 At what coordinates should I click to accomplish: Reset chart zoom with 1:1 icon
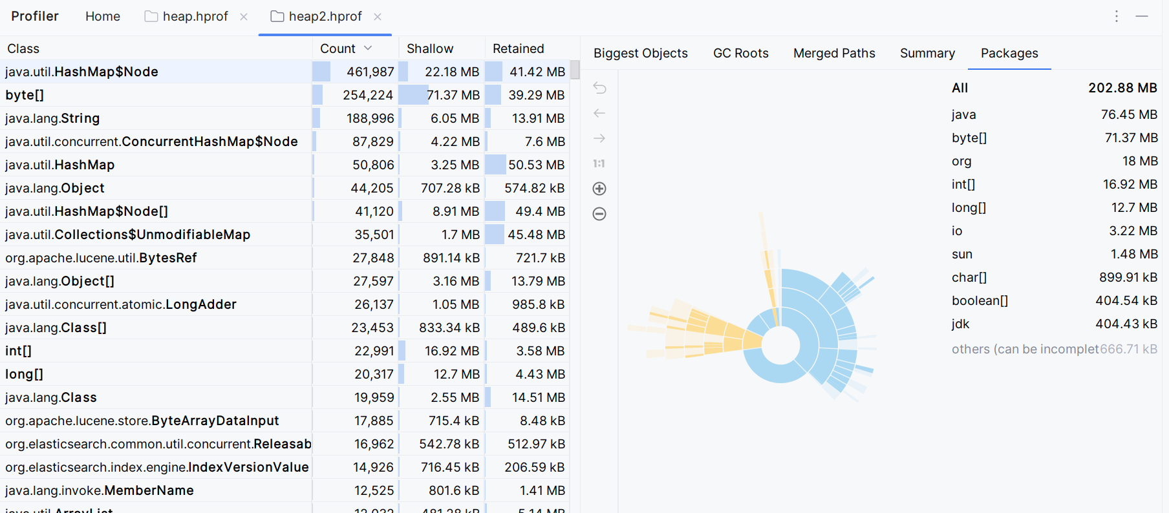(599, 163)
